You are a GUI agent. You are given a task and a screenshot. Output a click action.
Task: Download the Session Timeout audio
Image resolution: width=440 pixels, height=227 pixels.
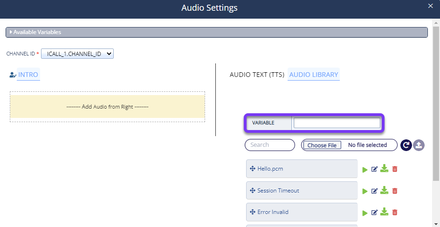(384, 190)
